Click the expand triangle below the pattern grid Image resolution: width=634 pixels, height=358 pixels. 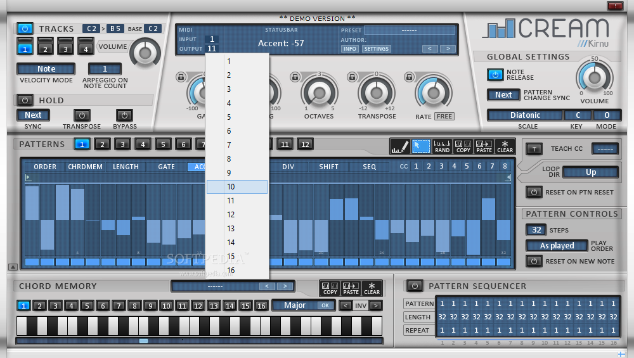coord(13,267)
